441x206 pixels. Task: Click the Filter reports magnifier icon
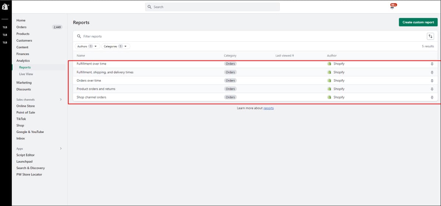[79, 36]
